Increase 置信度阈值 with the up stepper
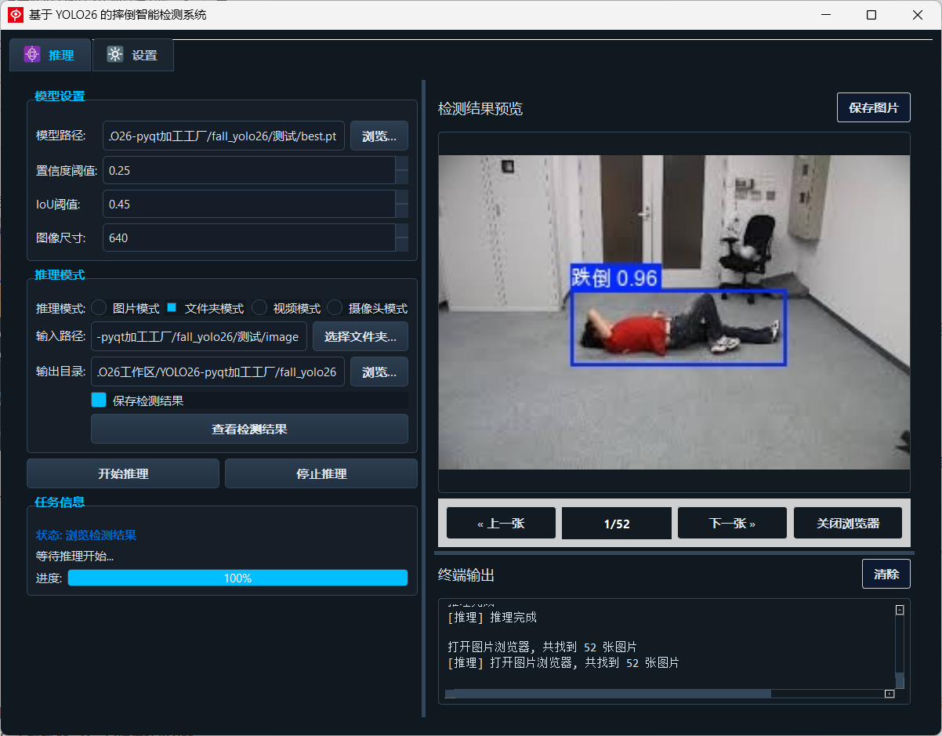 402,163
